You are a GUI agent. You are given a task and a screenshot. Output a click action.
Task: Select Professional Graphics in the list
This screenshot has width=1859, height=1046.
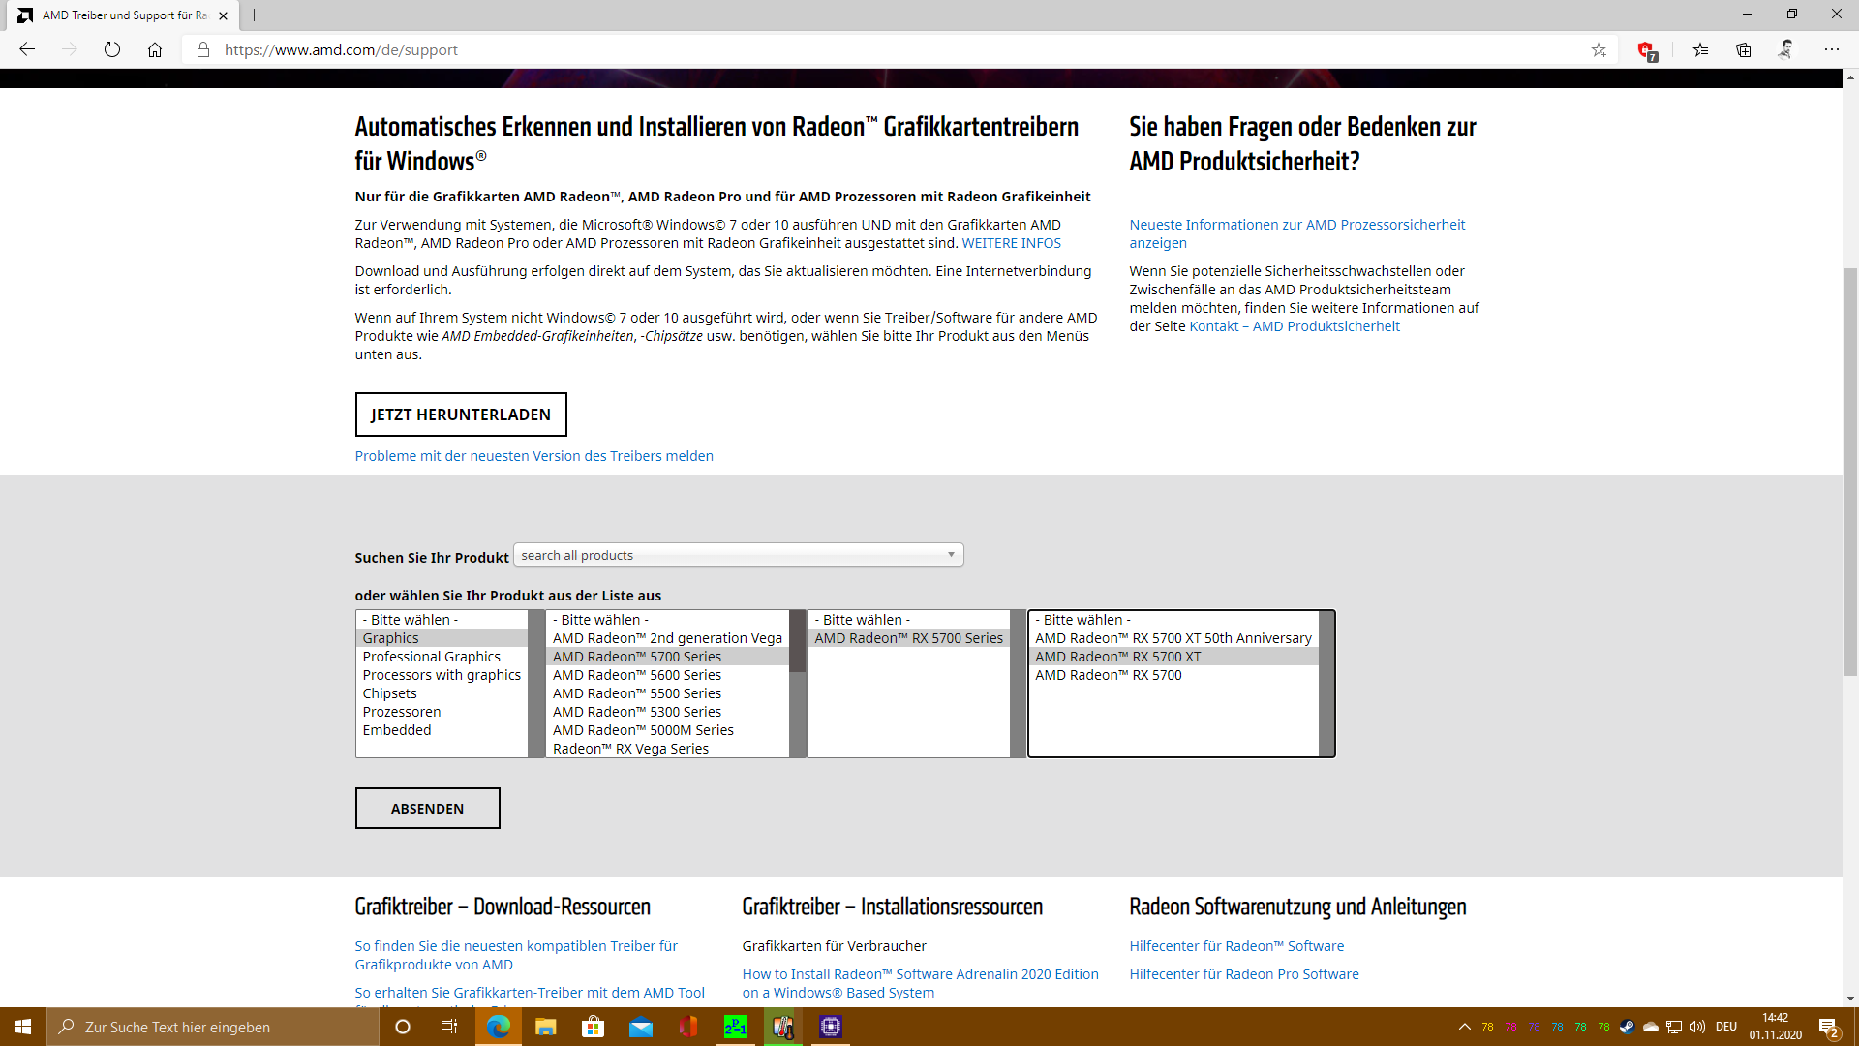pyautogui.click(x=442, y=657)
